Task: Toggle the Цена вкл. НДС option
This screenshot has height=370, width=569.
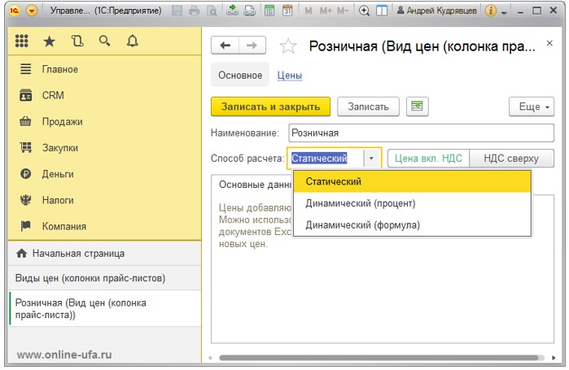Action: 428,159
